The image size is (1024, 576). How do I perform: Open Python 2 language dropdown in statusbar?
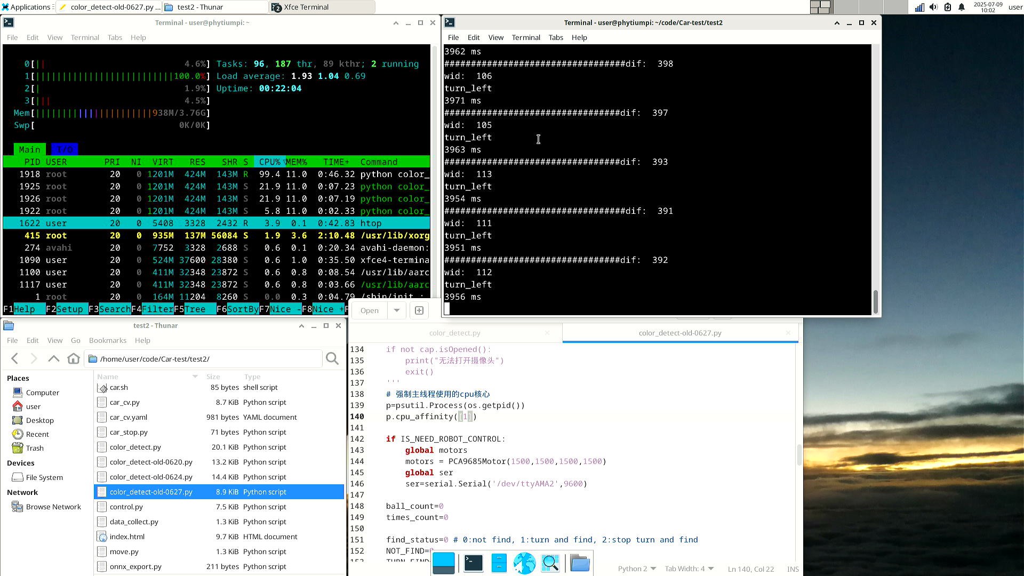pos(636,569)
